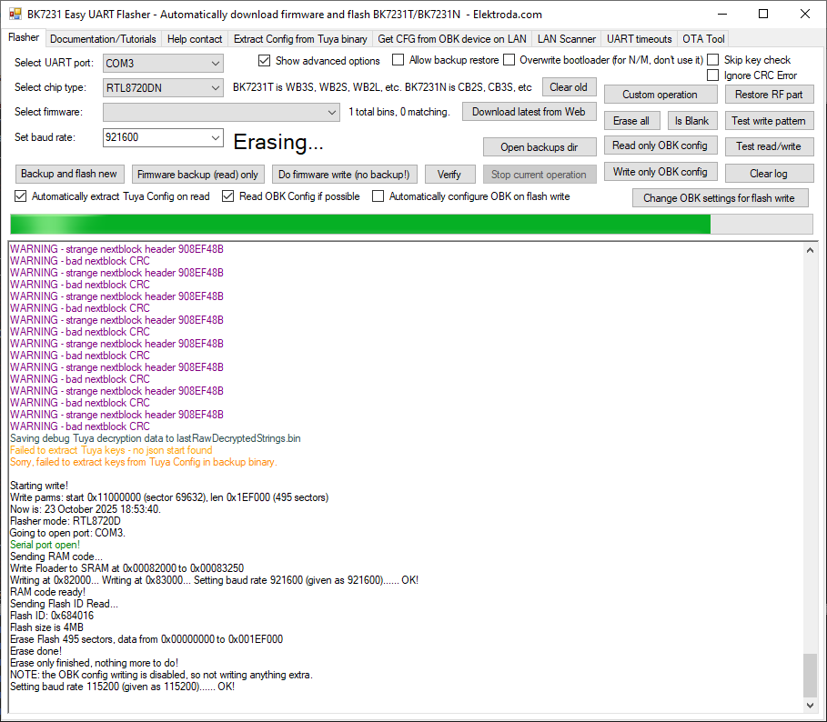Viewport: 827px width, 722px height.
Task: Expand the Select firmware dropdown
Action: [x=221, y=112]
